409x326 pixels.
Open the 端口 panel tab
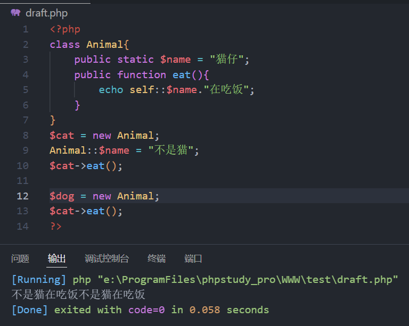click(193, 258)
